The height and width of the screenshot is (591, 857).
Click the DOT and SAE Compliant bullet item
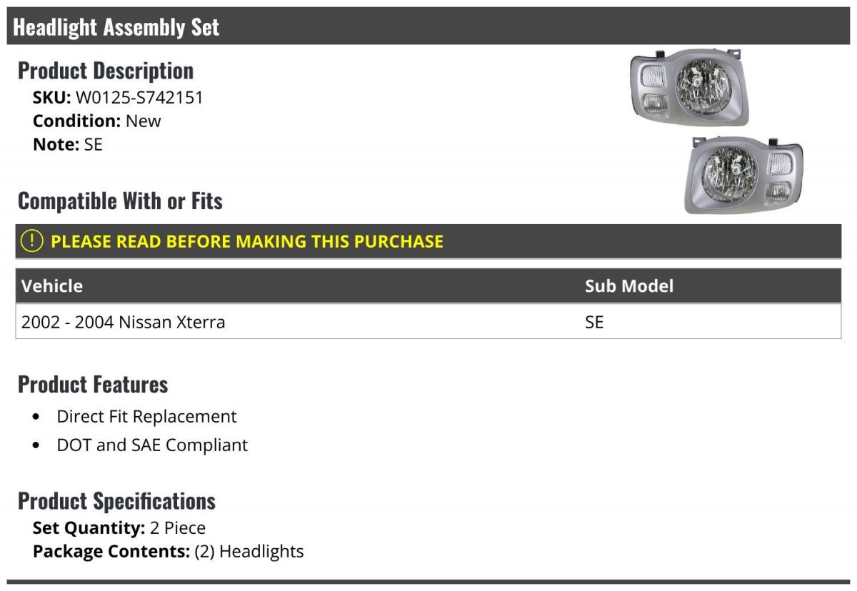coord(152,445)
